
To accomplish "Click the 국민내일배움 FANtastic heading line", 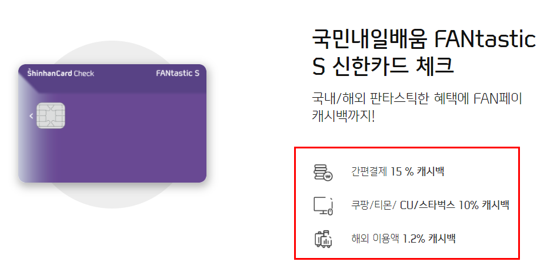I will coord(423,39).
